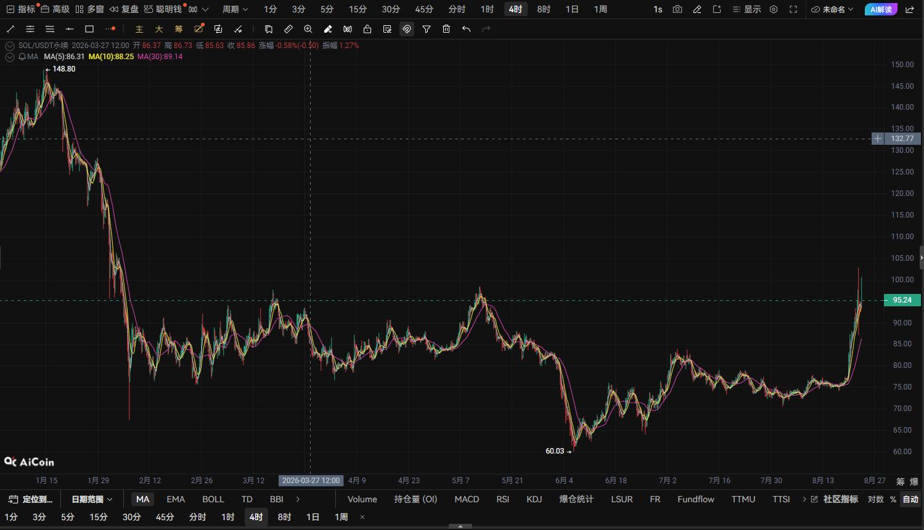924x530 pixels.
Task: Choose the rectangle drawing tool
Action: pyautogui.click(x=89, y=29)
